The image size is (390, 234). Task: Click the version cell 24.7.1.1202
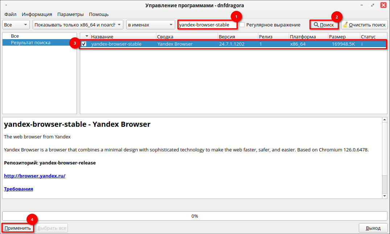coord(231,44)
